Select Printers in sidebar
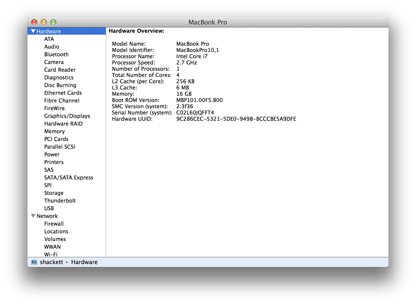 click(54, 162)
